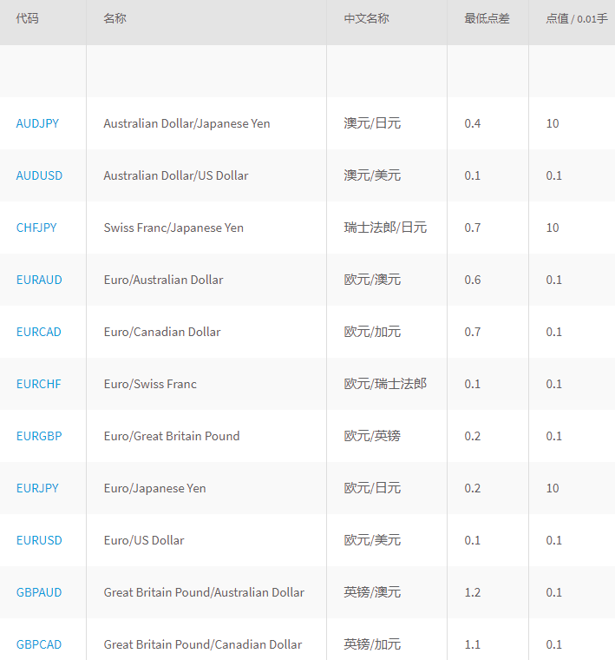Click the 1.1 spread value for GBPCAD
This screenshot has height=660, width=615.
(473, 644)
